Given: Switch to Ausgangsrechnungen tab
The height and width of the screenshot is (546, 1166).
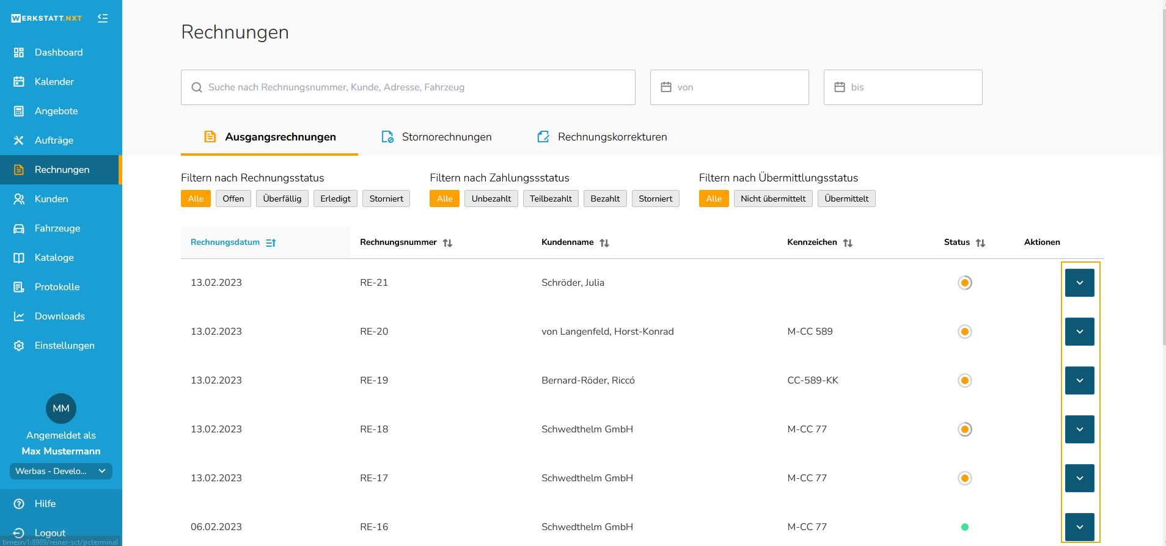Looking at the screenshot, I should (269, 137).
